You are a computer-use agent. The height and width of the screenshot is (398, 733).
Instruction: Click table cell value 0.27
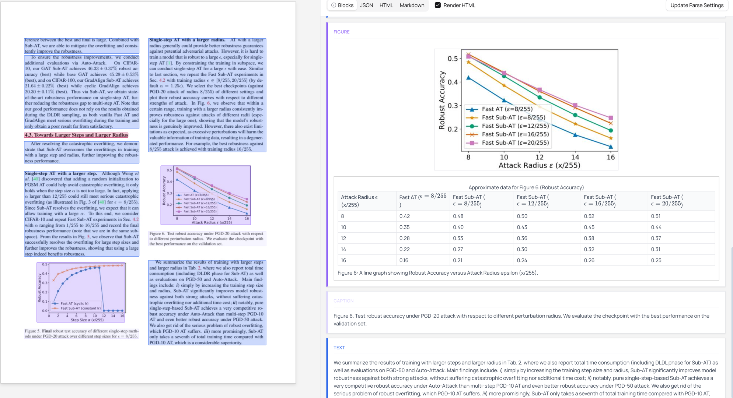point(458,249)
